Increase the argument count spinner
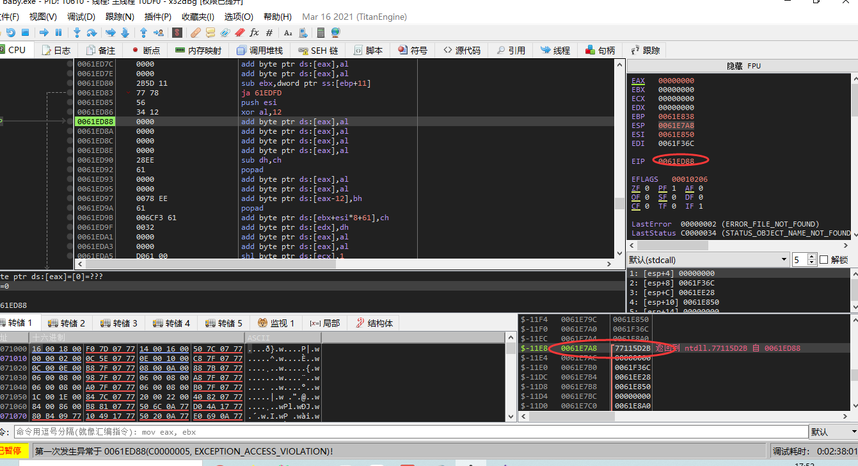 pos(812,257)
